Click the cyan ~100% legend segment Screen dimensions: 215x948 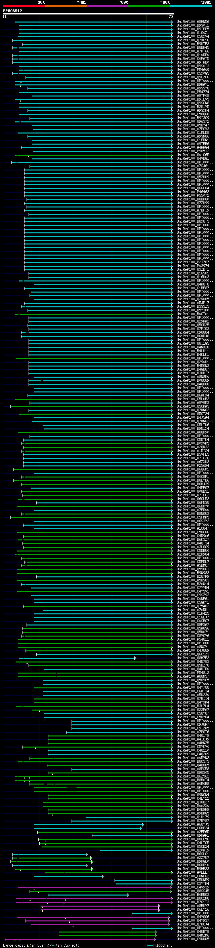[x=191, y=6]
